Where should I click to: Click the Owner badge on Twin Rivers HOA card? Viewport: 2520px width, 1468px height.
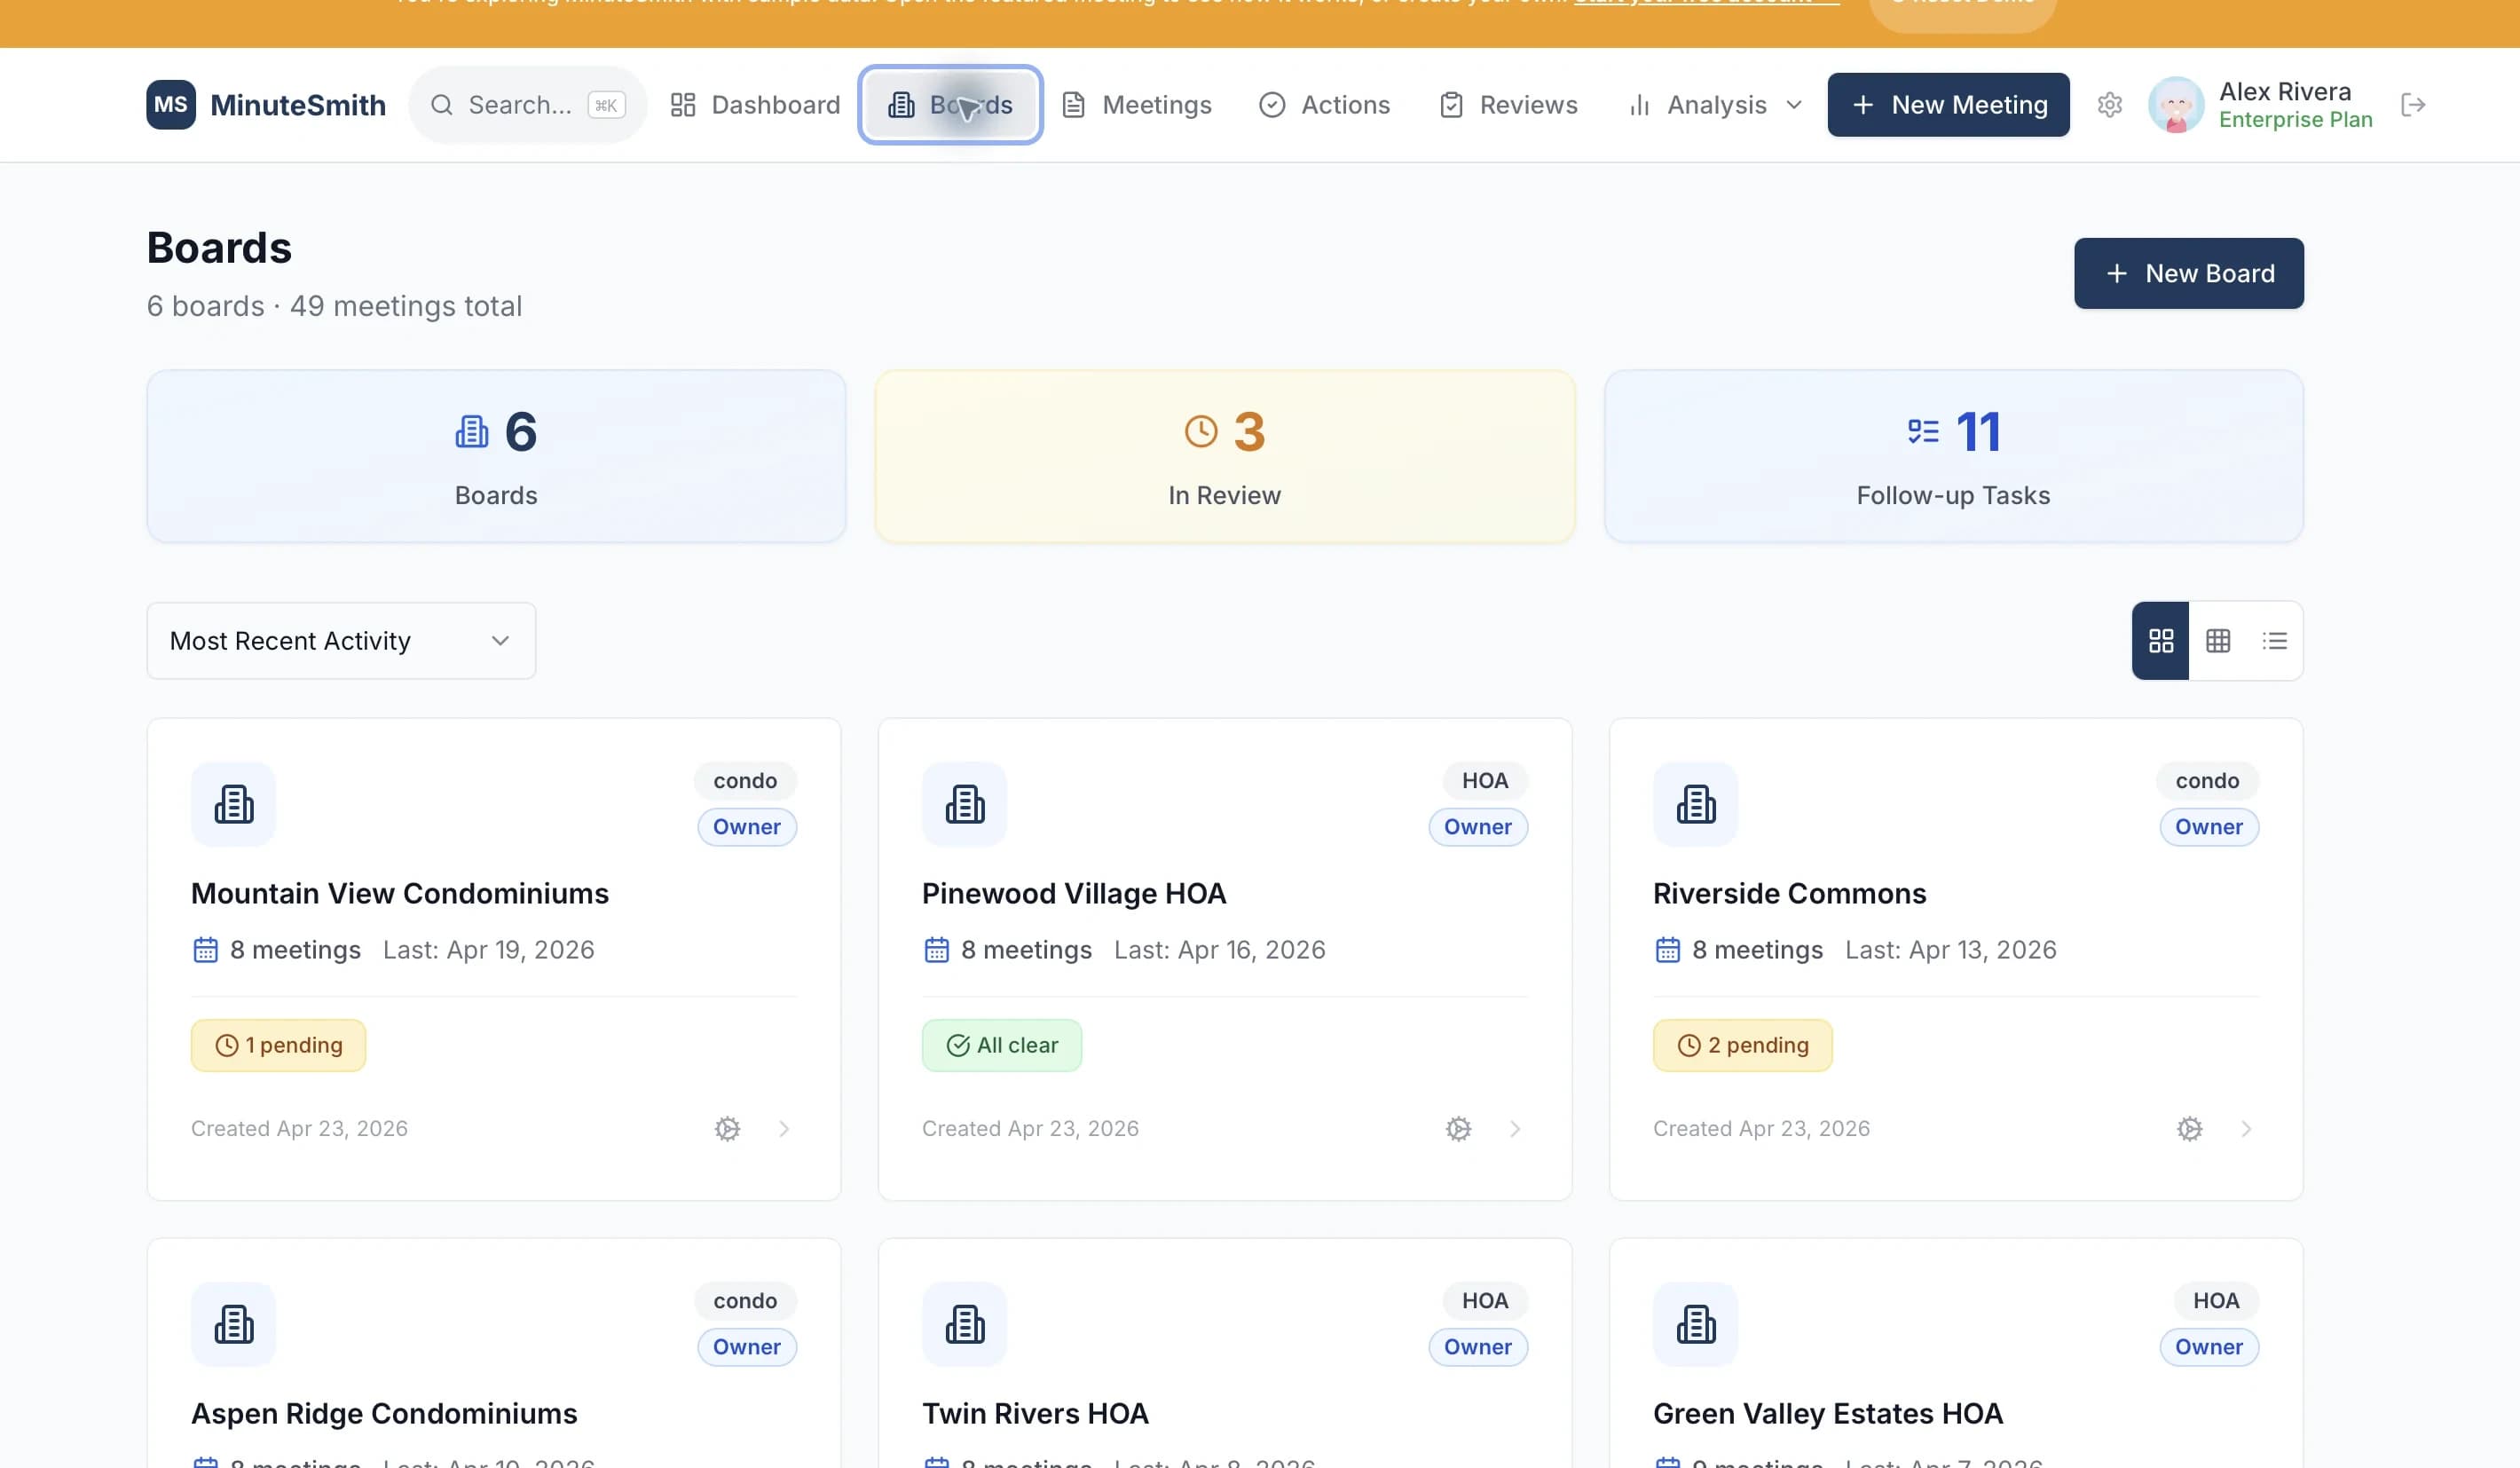[x=1477, y=1347]
